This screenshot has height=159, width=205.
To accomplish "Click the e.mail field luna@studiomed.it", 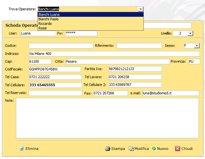I will coord(171,93).
